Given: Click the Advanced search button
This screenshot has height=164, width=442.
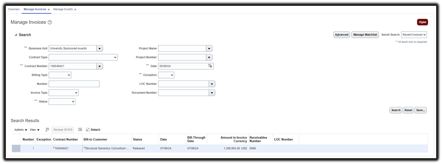Looking at the screenshot, I should tap(342, 35).
